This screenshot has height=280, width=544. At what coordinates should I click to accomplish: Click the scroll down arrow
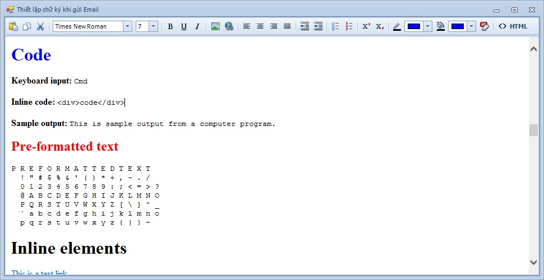533,262
